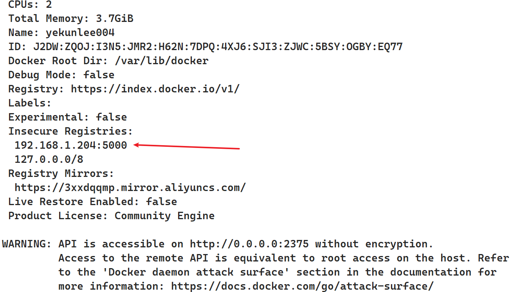Click the 192.168.1.204:5000 registry entry
The width and height of the screenshot is (519, 292).
(x=71, y=145)
